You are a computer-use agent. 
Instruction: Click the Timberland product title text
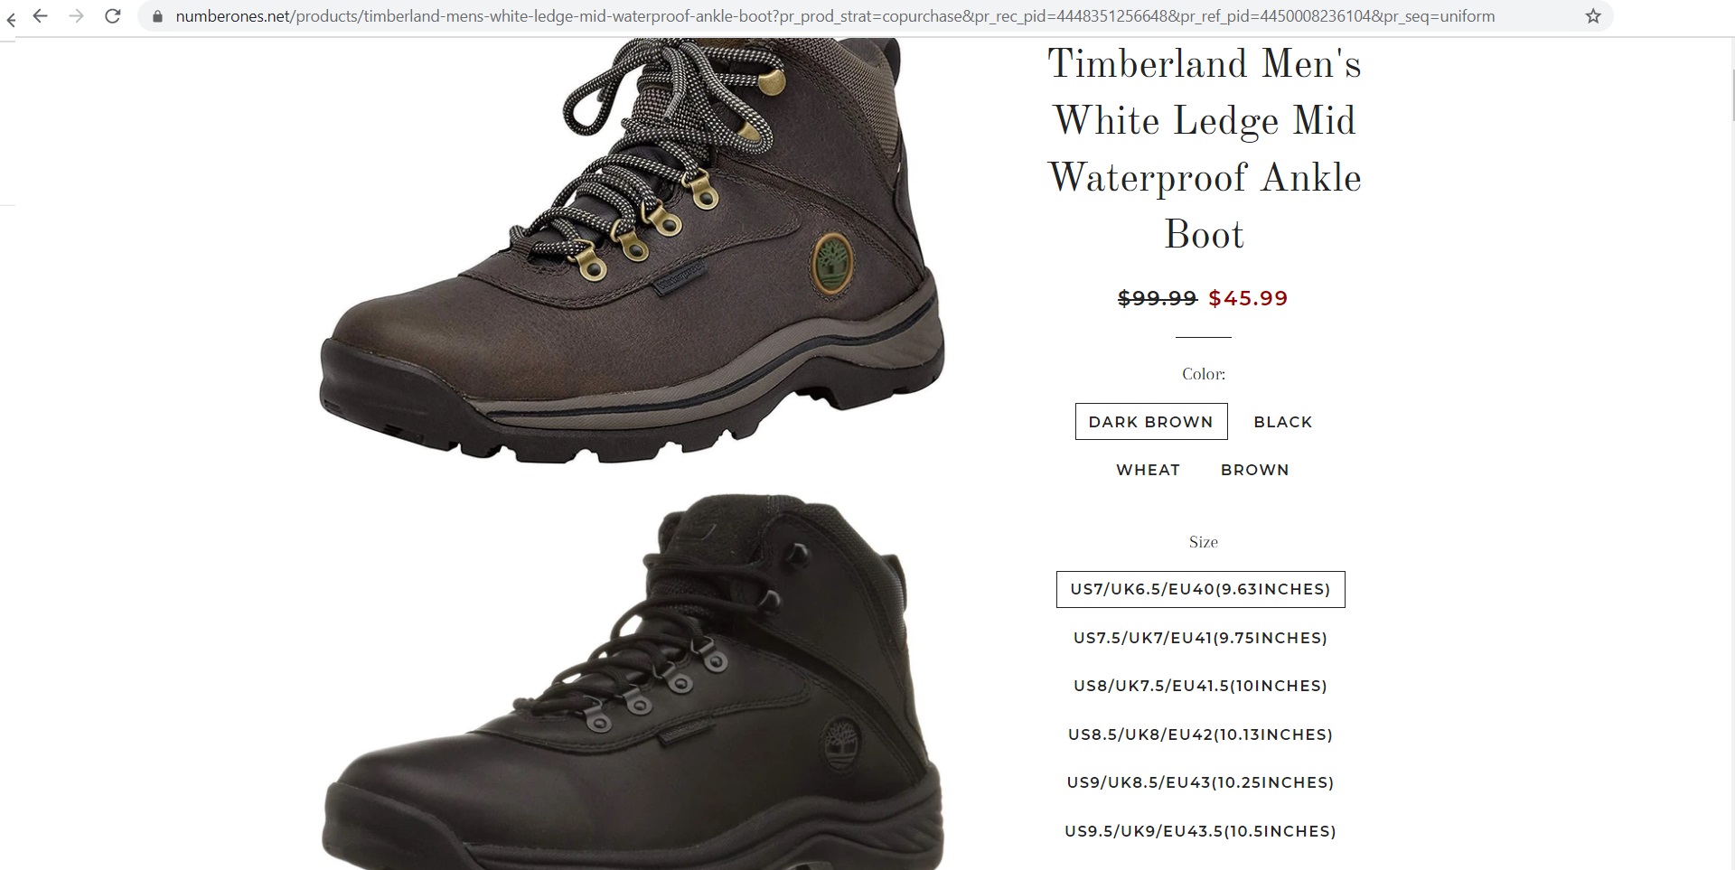click(x=1204, y=149)
